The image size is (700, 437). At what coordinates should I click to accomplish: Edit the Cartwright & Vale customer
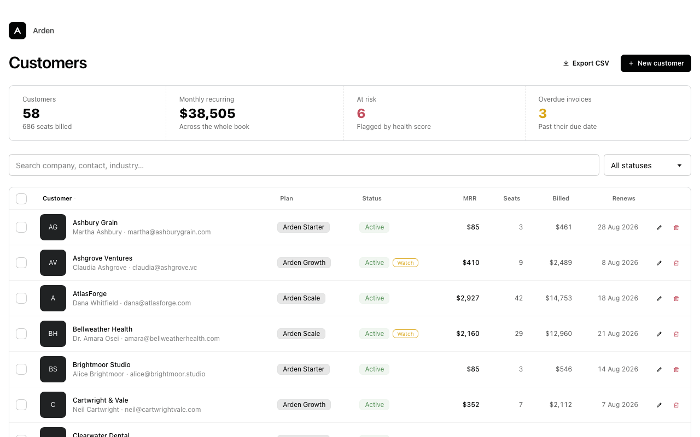[x=659, y=405]
